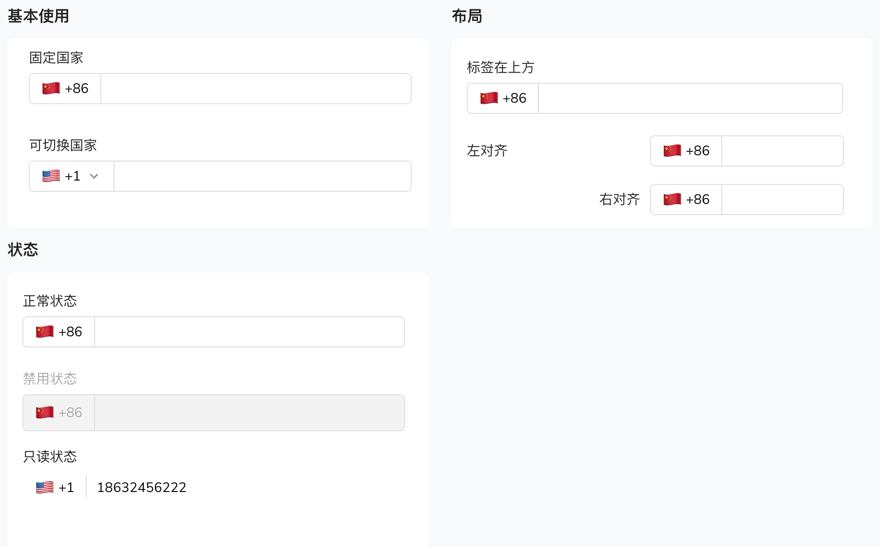
Task: Expand the +1 country code chevron
Action: point(94,176)
